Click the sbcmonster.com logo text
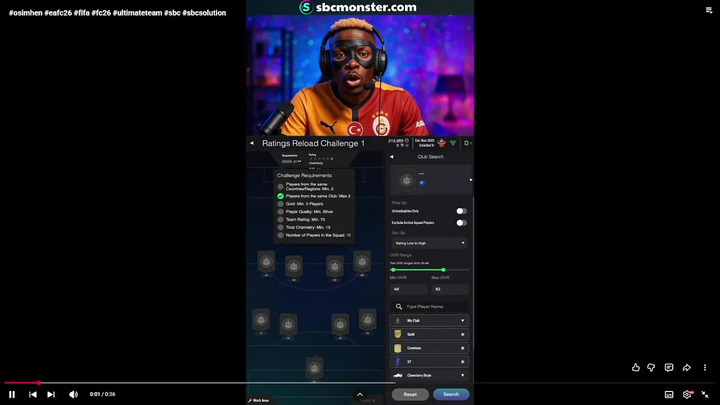 coord(366,7)
